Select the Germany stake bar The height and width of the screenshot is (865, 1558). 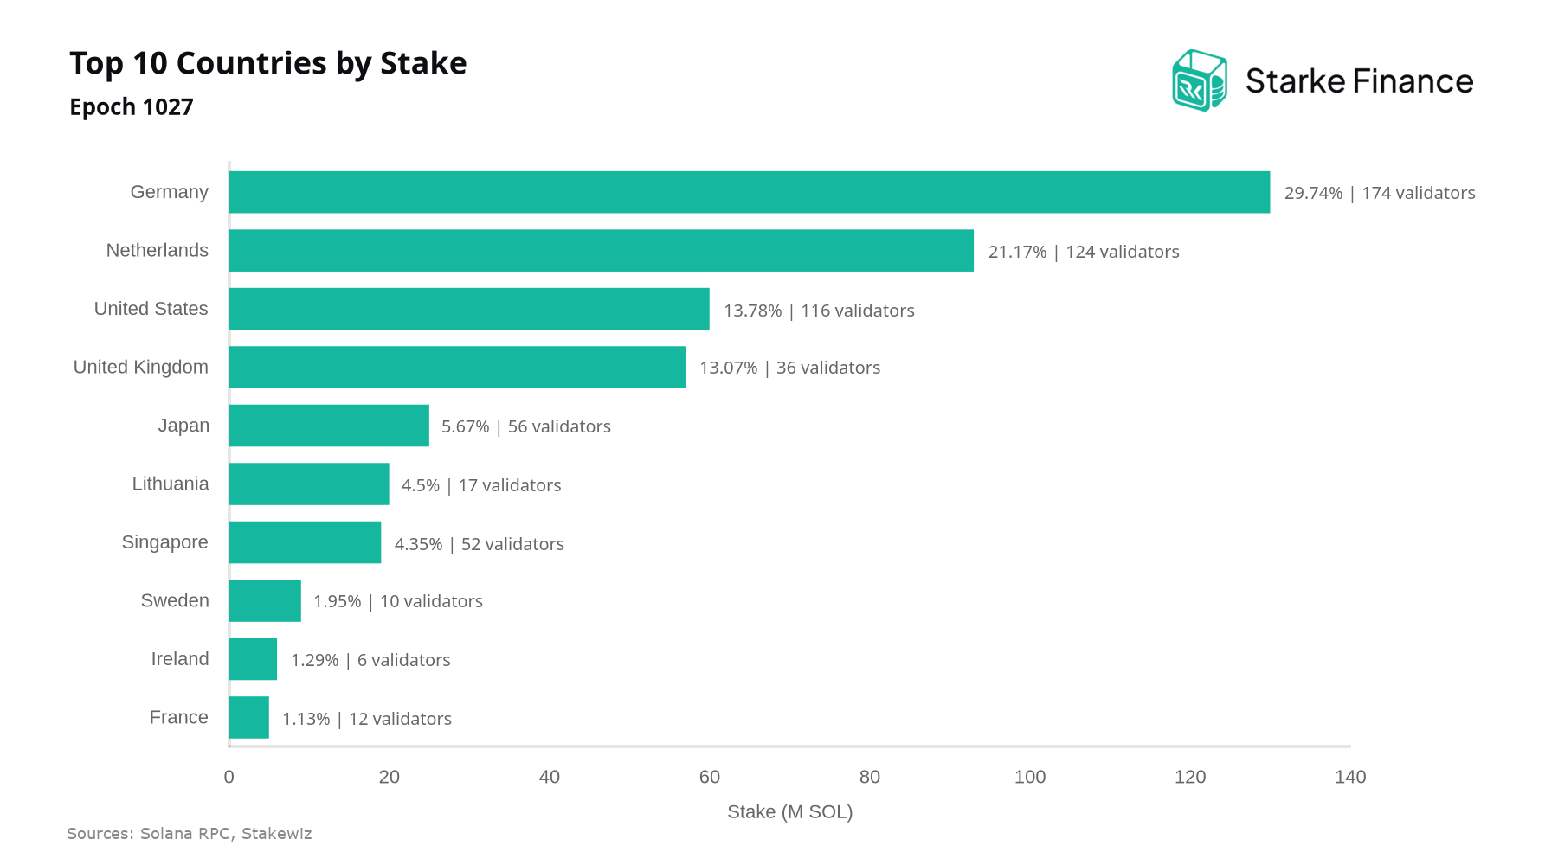(x=750, y=192)
